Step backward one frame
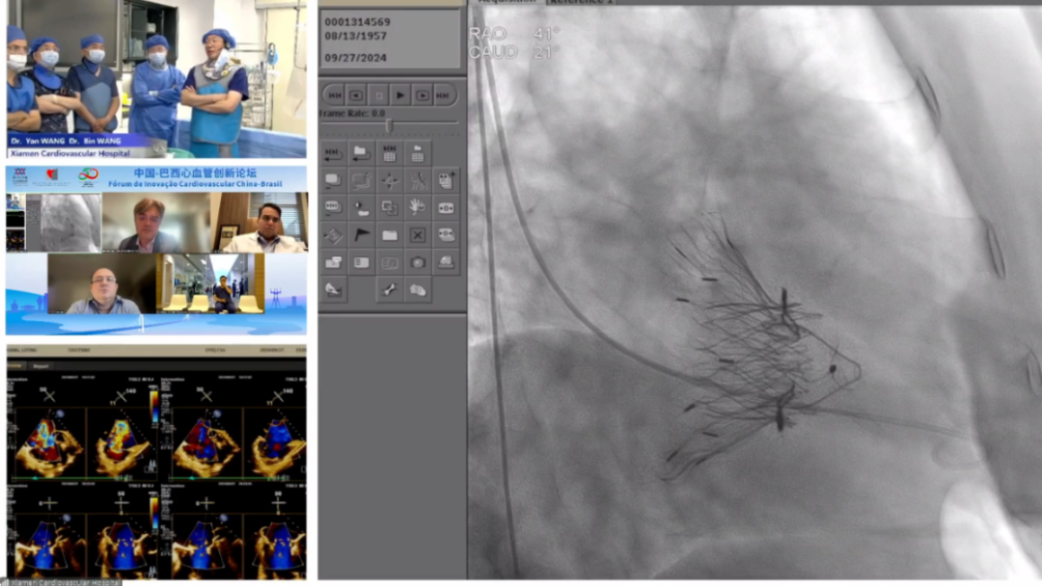This screenshot has height=586, width=1042. 356,94
